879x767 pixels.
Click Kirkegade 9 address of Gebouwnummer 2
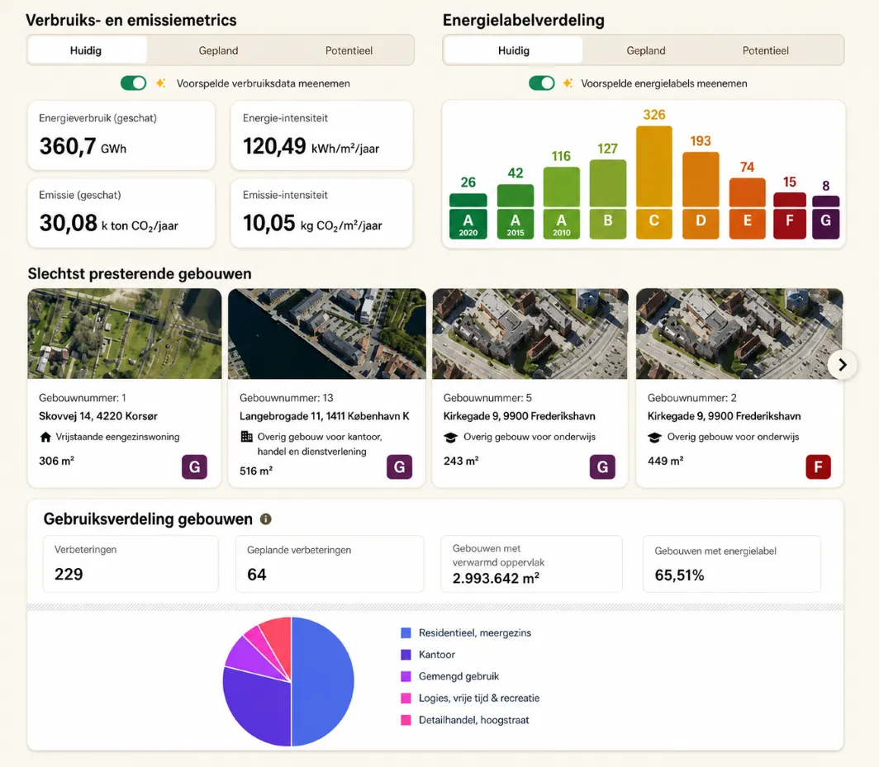[724, 416]
